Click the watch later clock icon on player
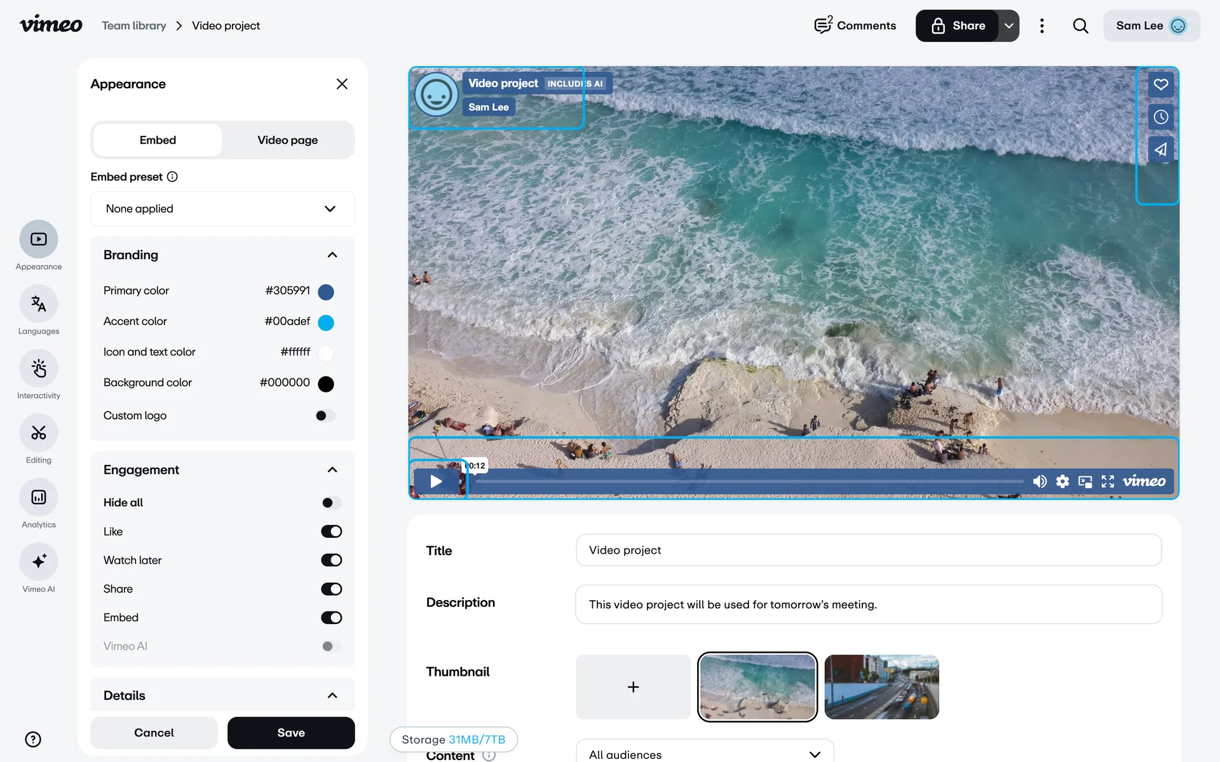The width and height of the screenshot is (1220, 762). tap(1160, 117)
